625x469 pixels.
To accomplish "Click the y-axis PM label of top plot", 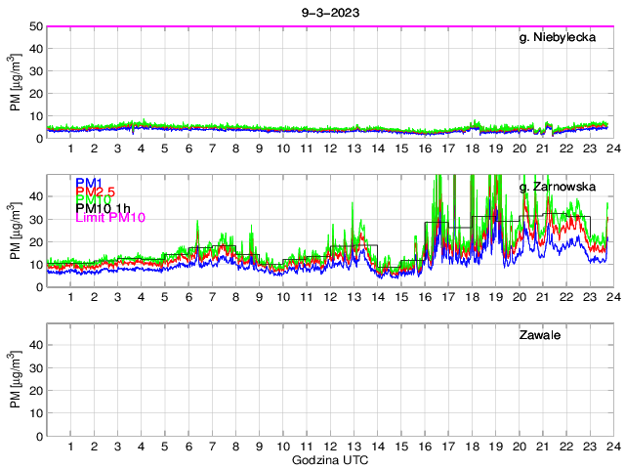I will coord(17,82).
